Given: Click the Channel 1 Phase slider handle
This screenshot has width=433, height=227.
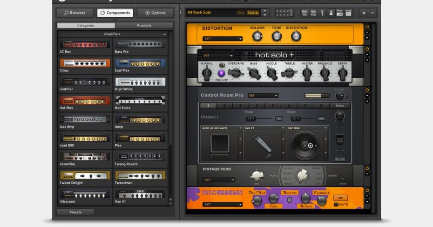Looking at the screenshot, I should [x=250, y=119].
